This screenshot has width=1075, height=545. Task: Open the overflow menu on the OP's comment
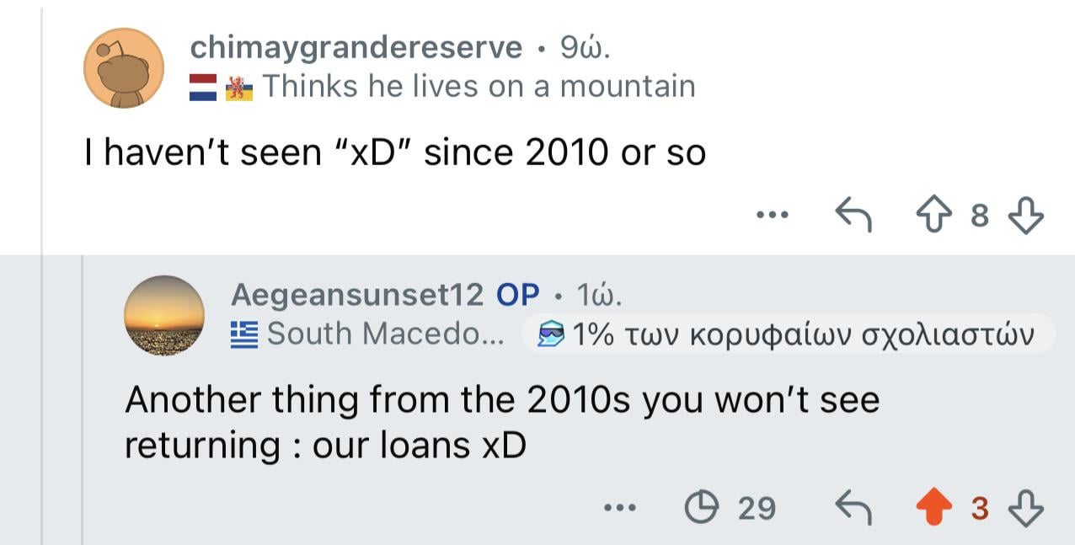click(x=620, y=506)
